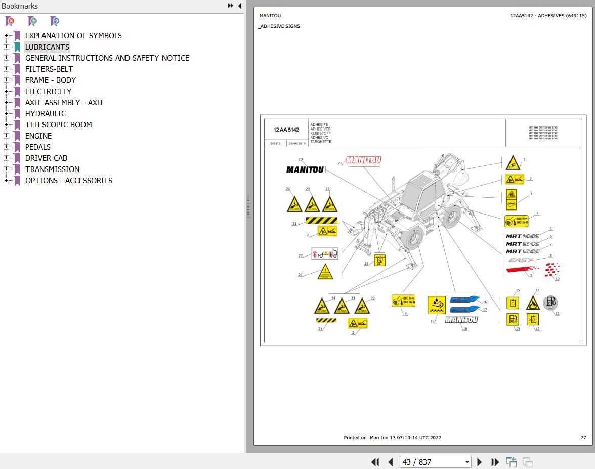The height and width of the screenshot is (469, 595).
Task: Open the TRANSMISSION bookmark
Action: pyautogui.click(x=53, y=169)
